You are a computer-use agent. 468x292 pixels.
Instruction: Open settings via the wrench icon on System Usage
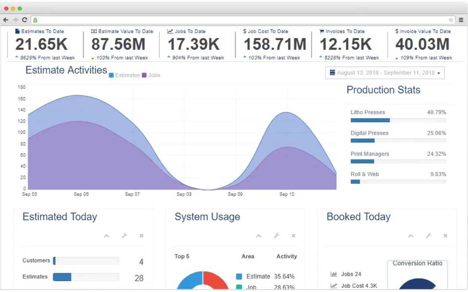point(276,236)
